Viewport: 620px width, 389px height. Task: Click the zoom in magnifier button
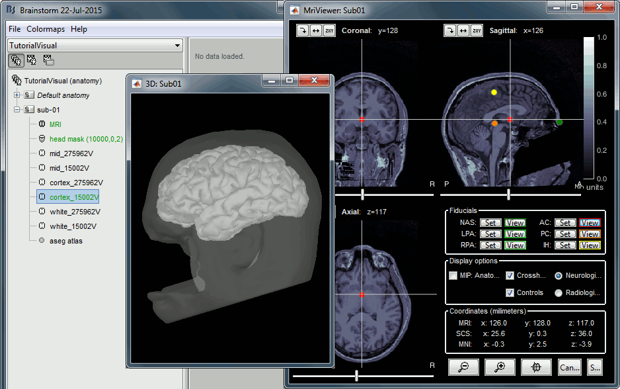pos(499,367)
